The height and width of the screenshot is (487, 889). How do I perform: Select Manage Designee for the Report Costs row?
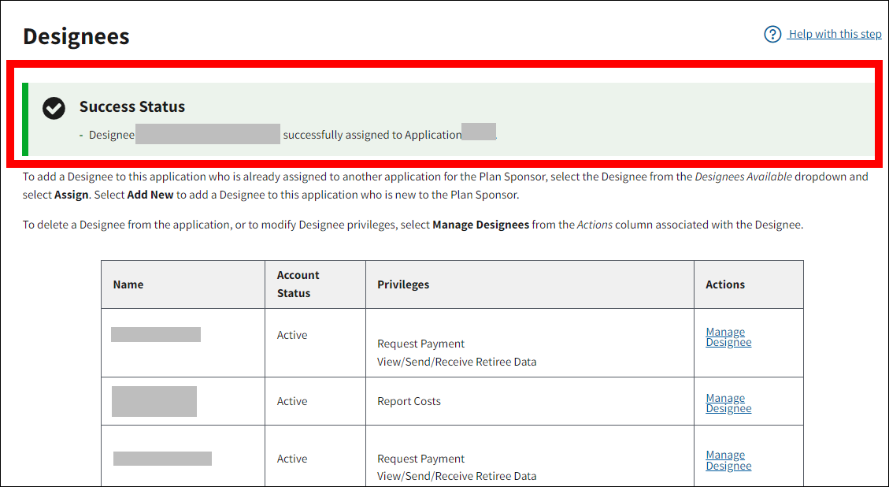[728, 403]
